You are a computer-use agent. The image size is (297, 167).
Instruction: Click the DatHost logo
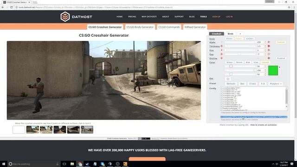[x=76, y=17]
